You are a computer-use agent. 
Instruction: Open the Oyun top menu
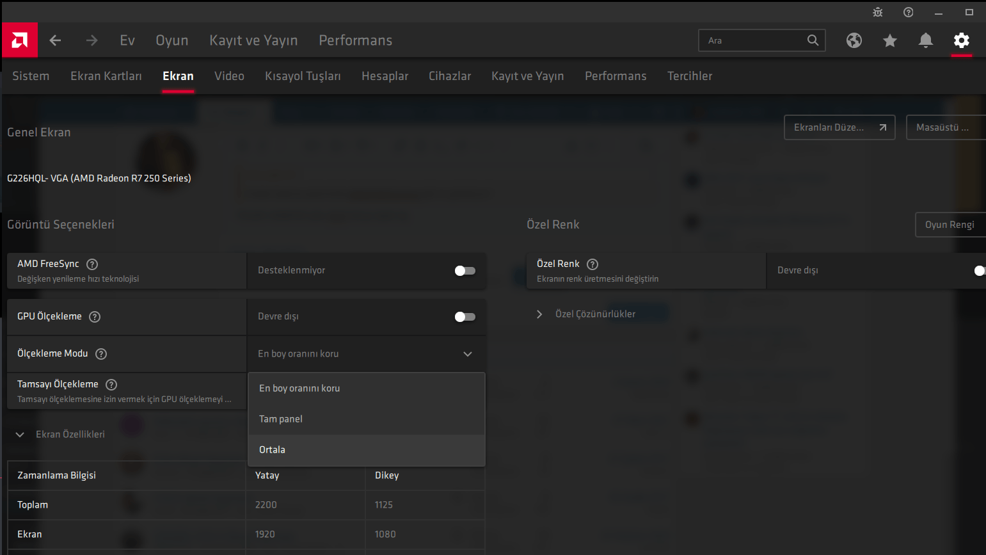point(172,40)
